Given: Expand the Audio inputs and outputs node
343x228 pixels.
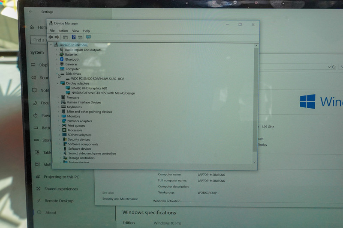Looking at the screenshot, I should 57,50.
